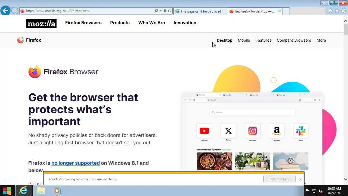Open the Features navigation link
Viewport: 348px width, 196px height.
click(263, 40)
